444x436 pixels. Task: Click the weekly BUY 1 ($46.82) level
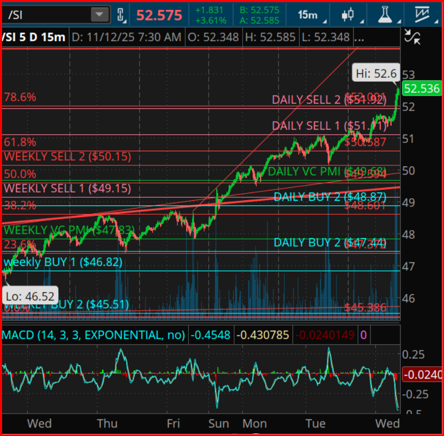click(x=63, y=262)
